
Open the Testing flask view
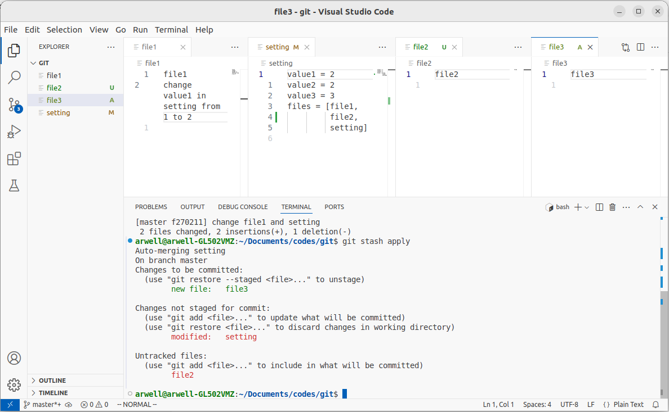pos(14,186)
